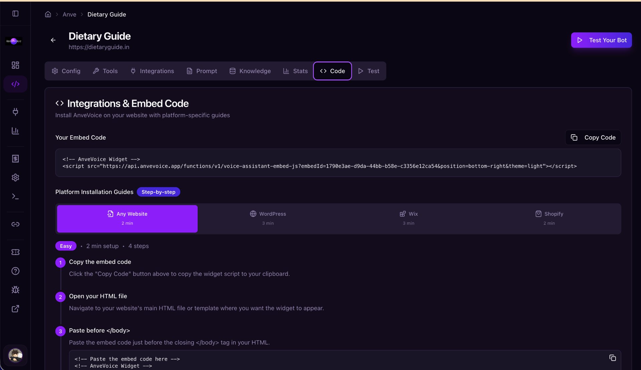Click the Copy Code button

593,138
